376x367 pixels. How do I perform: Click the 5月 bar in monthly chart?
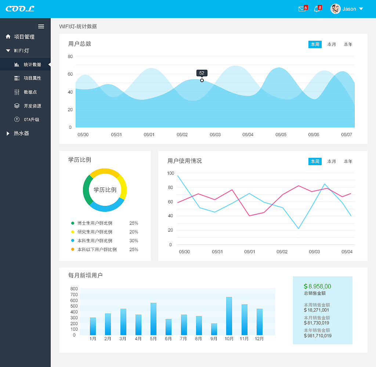pos(153,319)
